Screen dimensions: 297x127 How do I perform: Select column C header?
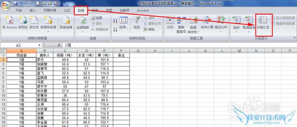pyautogui.click(x=65, y=51)
